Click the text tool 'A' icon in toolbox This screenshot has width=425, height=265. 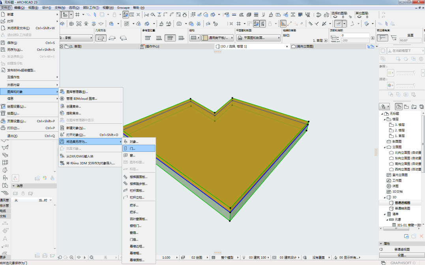5,239
